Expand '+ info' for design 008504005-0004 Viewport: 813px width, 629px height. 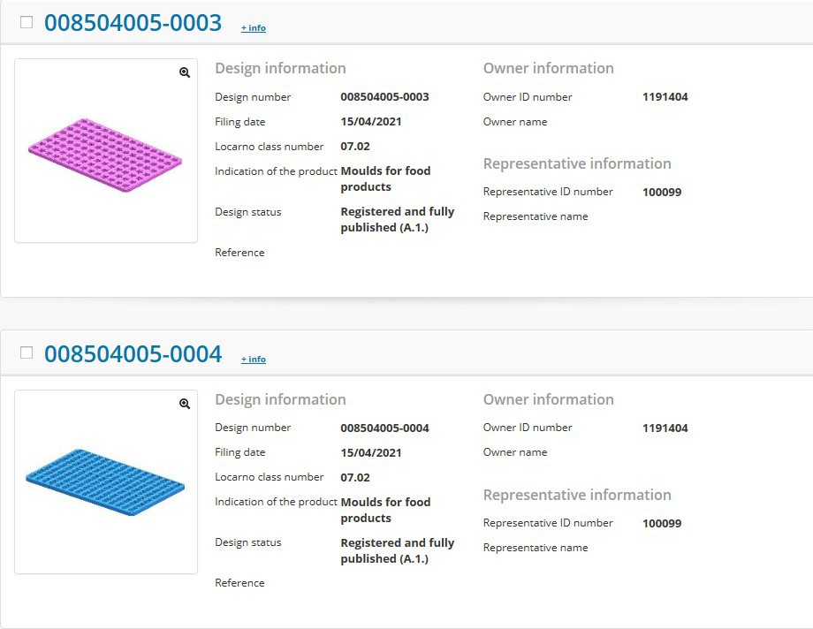coord(254,360)
